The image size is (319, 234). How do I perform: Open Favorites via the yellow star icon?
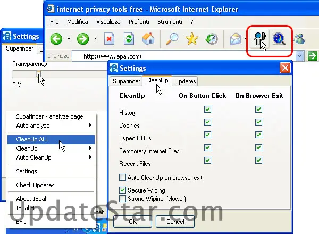click(191, 39)
